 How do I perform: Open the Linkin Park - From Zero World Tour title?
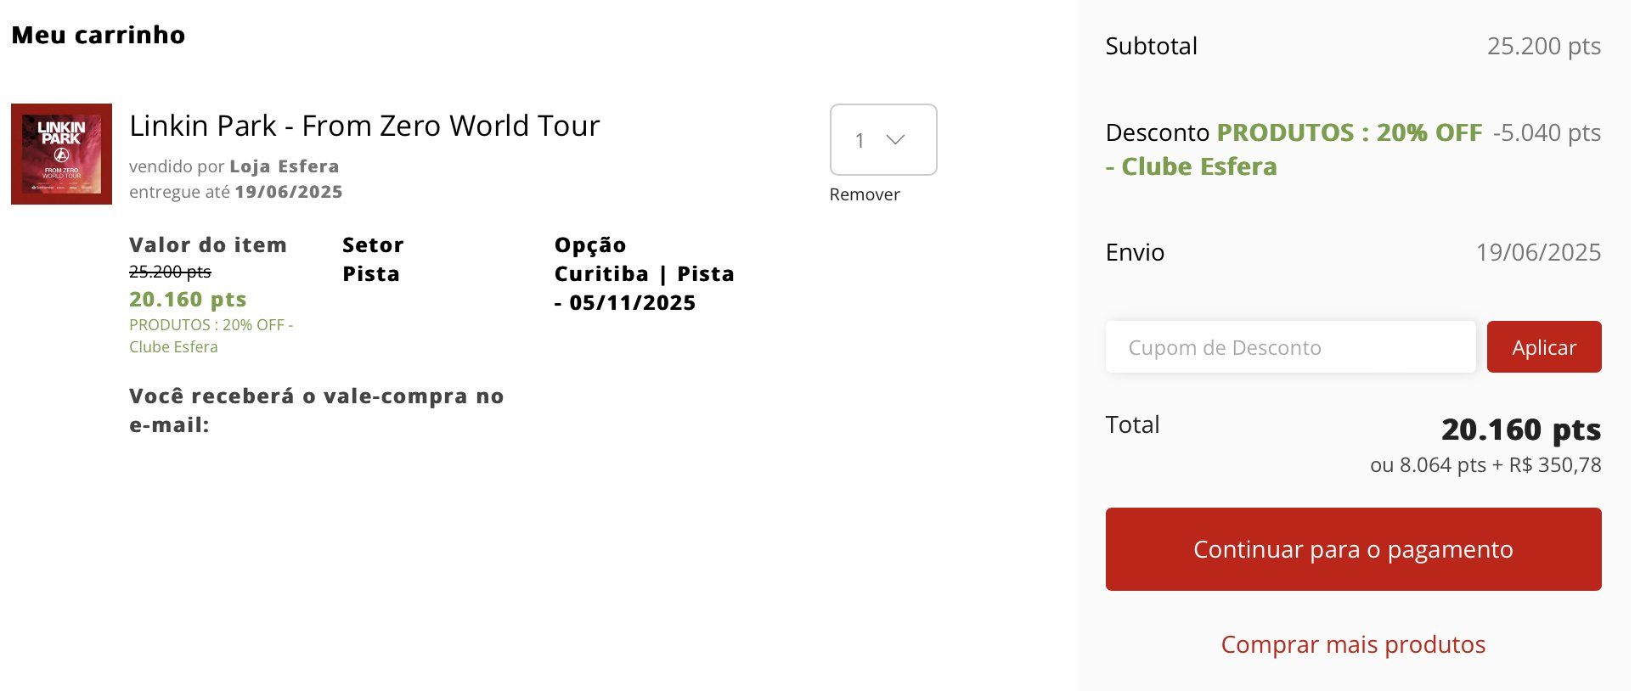click(x=364, y=126)
